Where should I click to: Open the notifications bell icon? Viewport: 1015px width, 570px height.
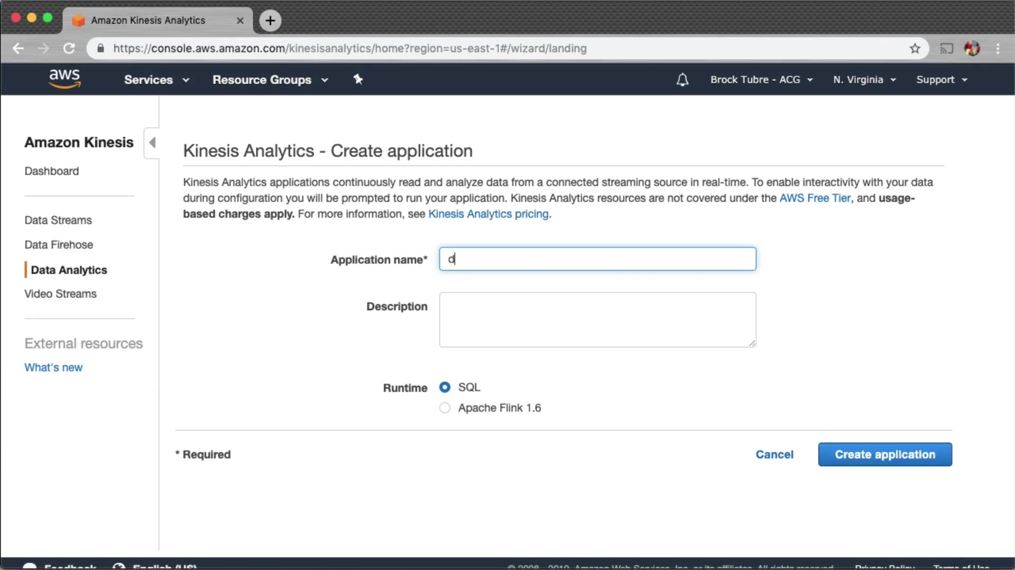(x=682, y=80)
